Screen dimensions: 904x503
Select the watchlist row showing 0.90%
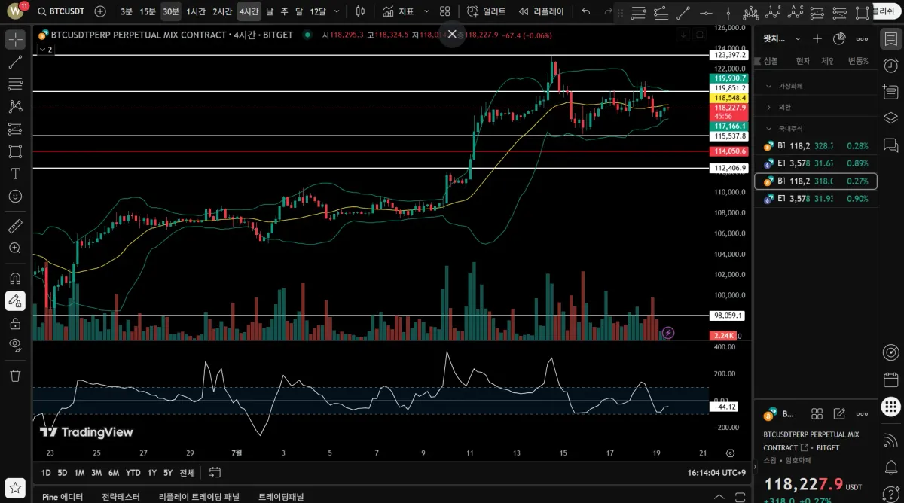(816, 199)
